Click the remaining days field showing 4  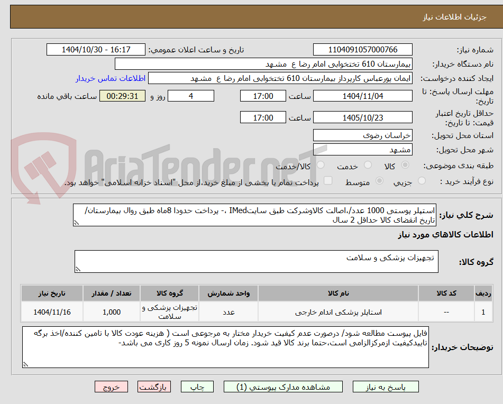pos(191,96)
